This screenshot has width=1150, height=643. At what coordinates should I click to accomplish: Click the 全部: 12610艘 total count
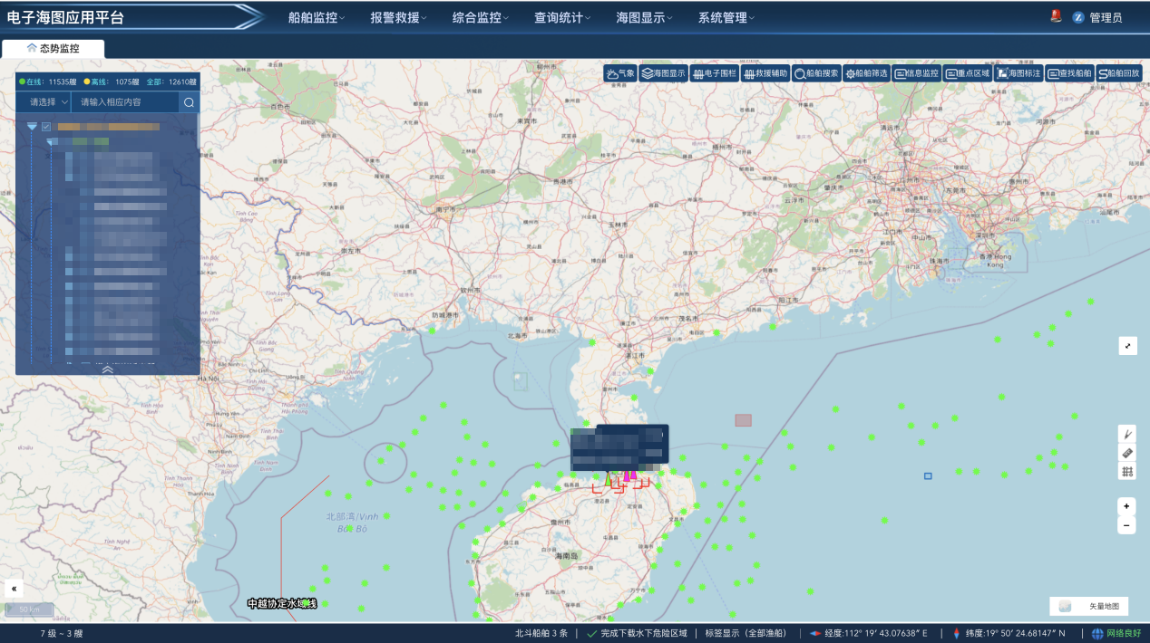coord(171,82)
